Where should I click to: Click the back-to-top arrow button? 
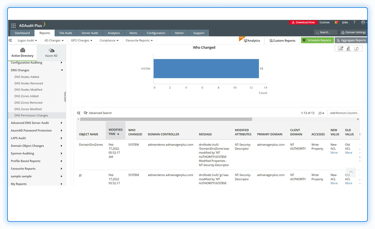point(351,172)
